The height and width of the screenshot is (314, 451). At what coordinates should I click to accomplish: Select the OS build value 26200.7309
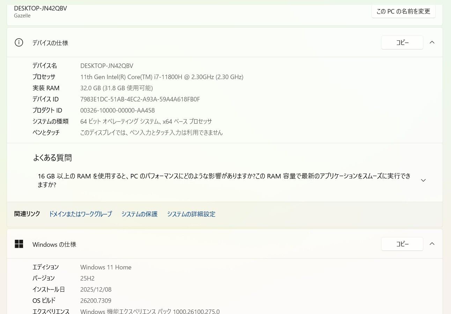[96, 301]
